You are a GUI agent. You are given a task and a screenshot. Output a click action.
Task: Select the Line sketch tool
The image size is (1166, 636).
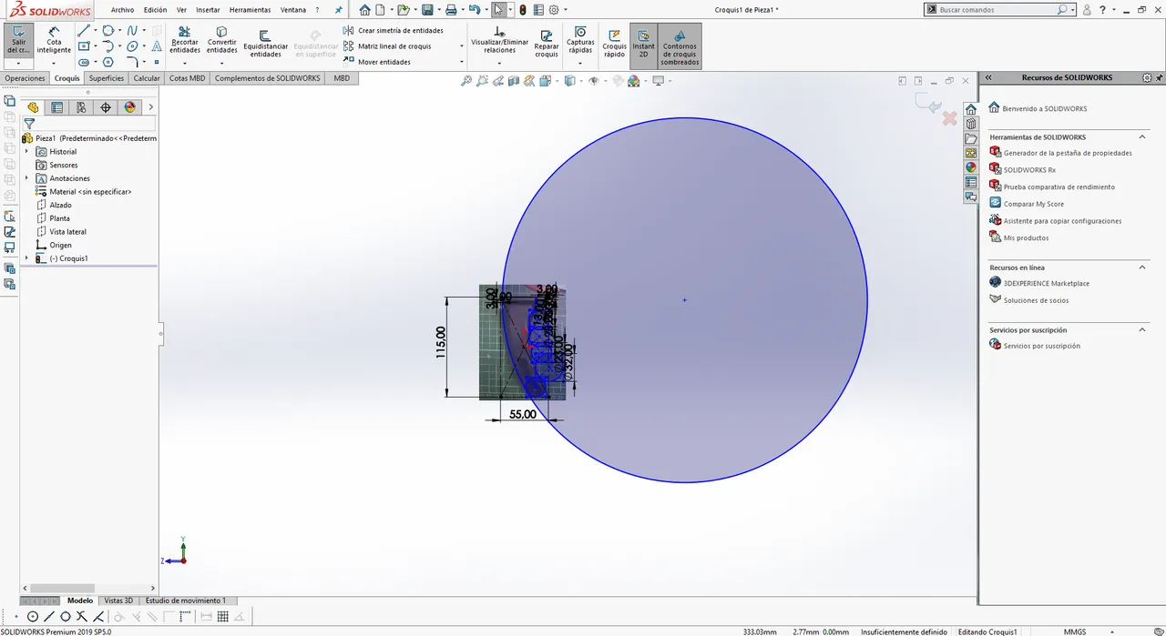pos(83,31)
